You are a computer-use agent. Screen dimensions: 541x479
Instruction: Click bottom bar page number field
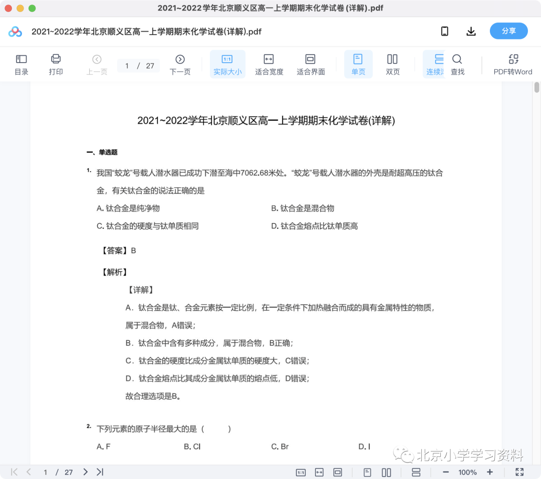(x=45, y=472)
